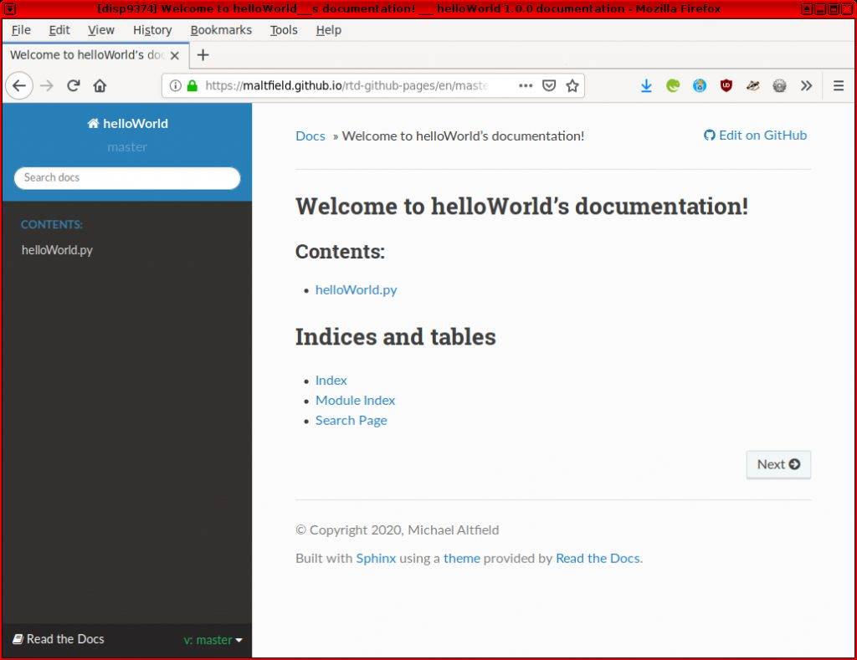Open Firefox hamburger menu
857x660 pixels.
[x=839, y=85]
